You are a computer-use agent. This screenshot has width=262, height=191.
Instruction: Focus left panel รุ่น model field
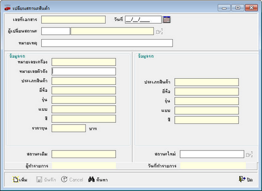tap(84, 100)
